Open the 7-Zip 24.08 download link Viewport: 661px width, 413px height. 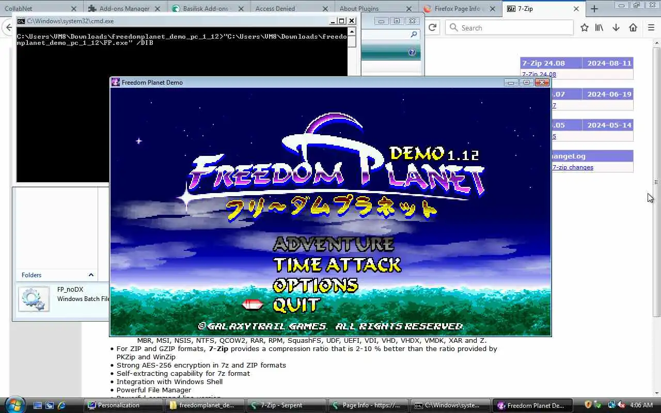pos(539,74)
